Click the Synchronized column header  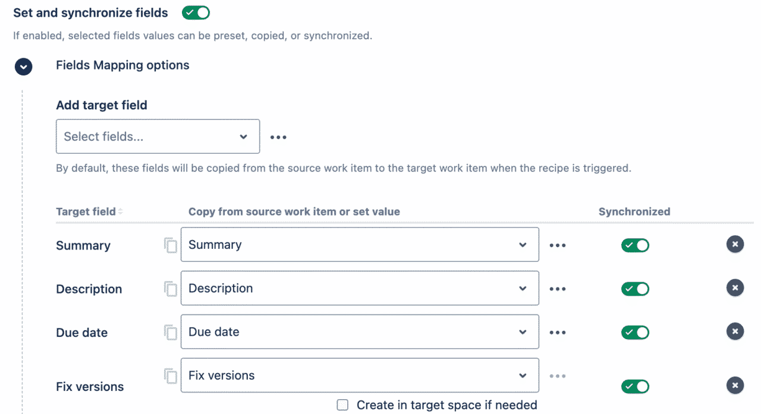634,211
